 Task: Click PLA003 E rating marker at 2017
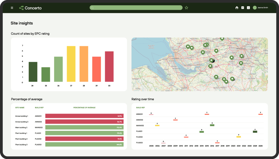coord(217,143)
